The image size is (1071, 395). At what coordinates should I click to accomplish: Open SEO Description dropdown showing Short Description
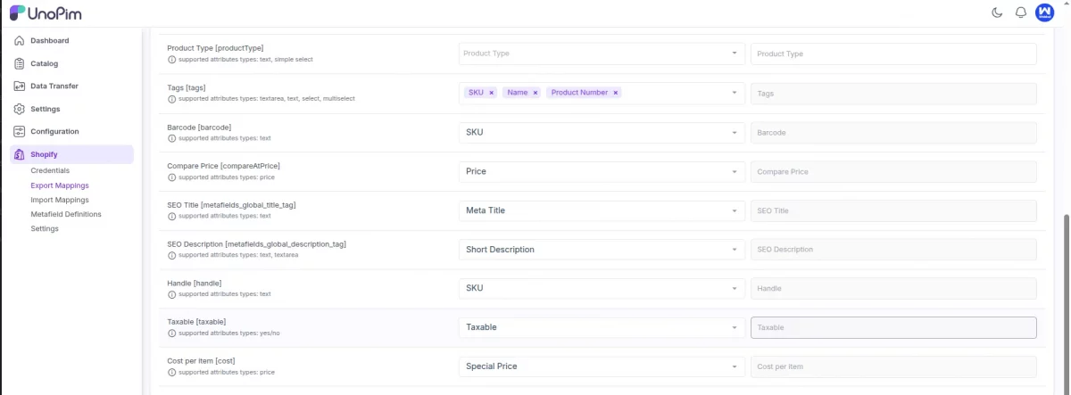pyautogui.click(x=602, y=250)
